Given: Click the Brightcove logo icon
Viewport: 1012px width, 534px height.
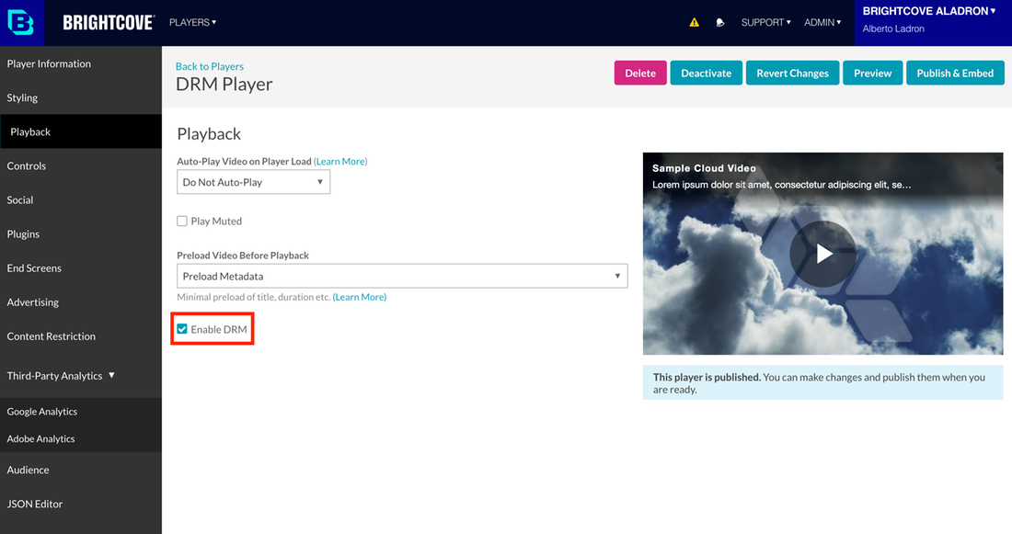Looking at the screenshot, I should pos(20,23).
